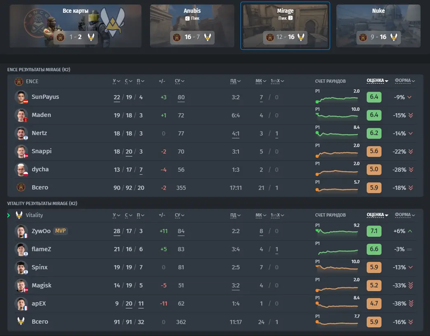
Task: Open flameZ player profile link
Action: pyautogui.click(x=41, y=249)
